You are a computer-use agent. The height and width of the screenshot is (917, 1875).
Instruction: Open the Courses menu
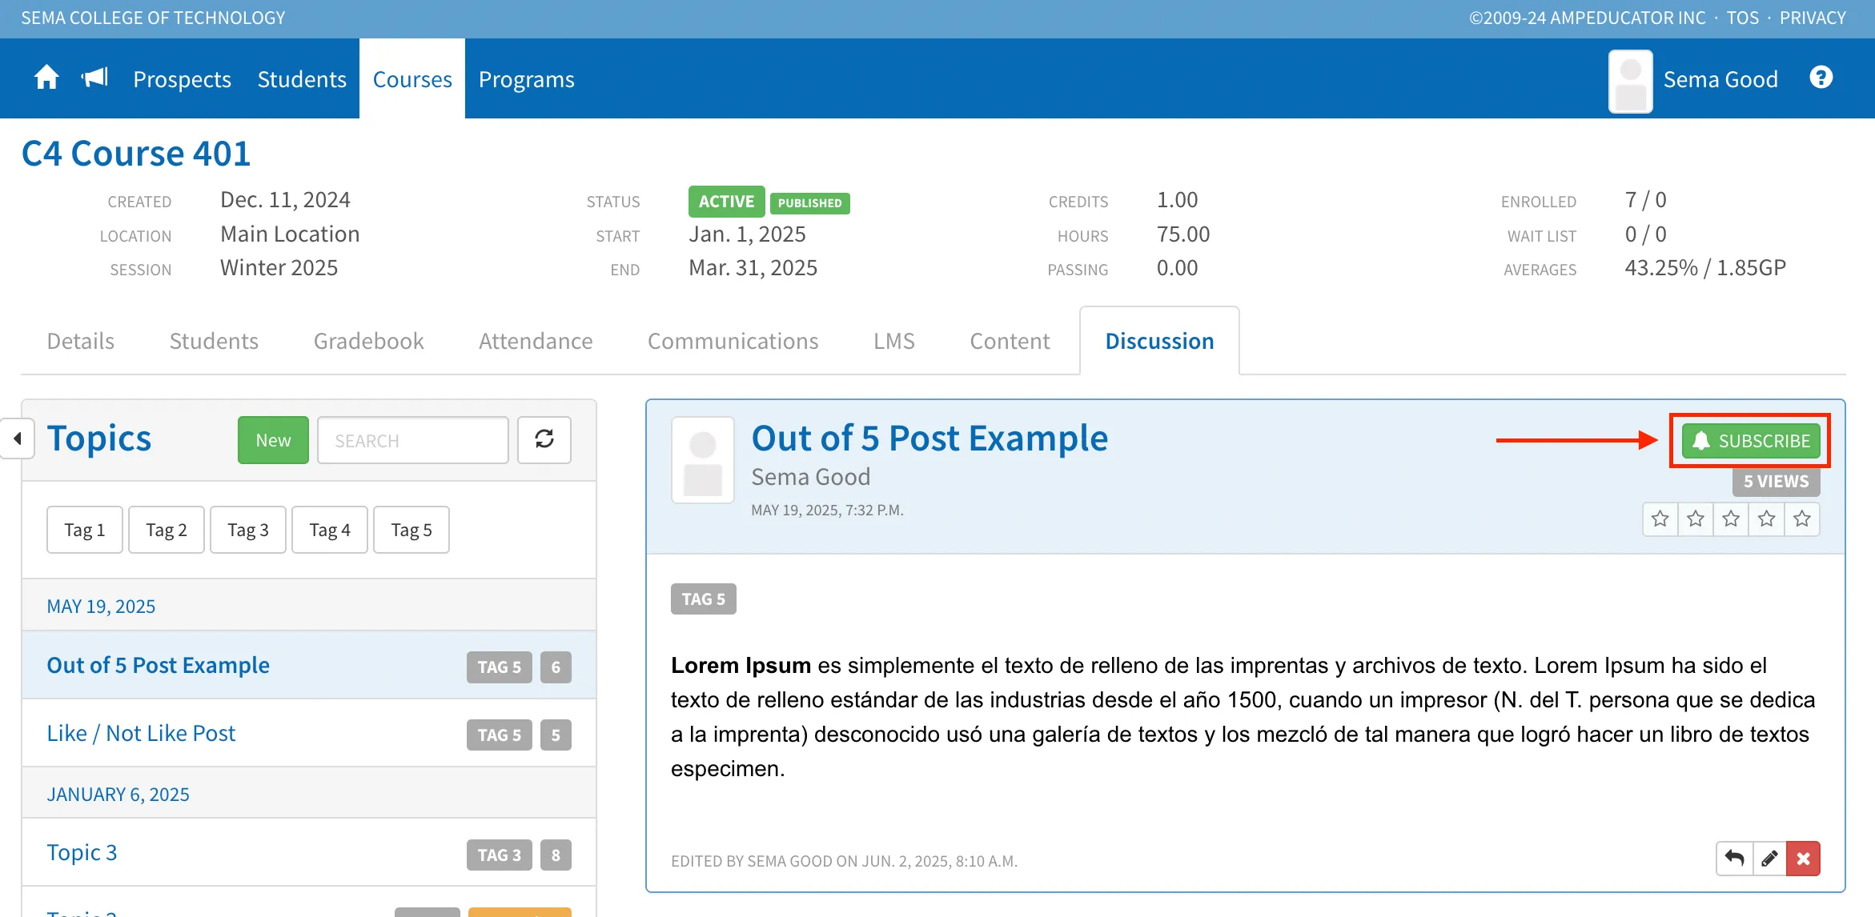pos(412,79)
